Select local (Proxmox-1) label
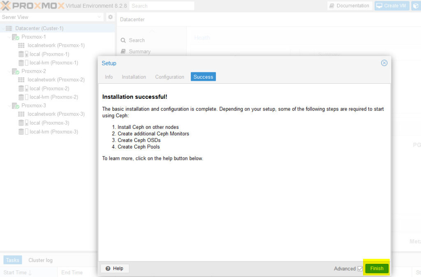Viewport: 421px width, 277px height. click(x=49, y=54)
